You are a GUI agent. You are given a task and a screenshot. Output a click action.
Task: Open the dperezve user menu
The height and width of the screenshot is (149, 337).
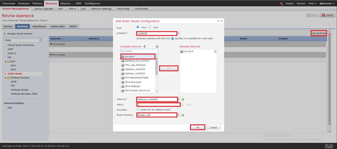click(x=327, y=4)
